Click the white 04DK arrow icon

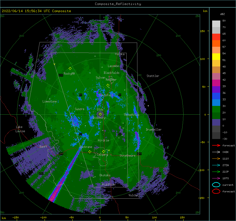tap(216, 152)
